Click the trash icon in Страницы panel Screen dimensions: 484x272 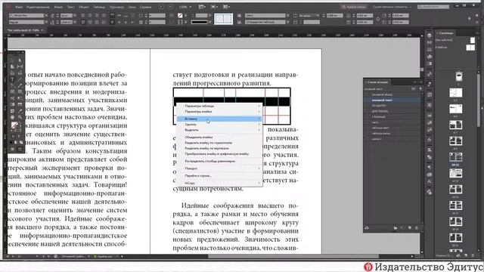(472, 255)
